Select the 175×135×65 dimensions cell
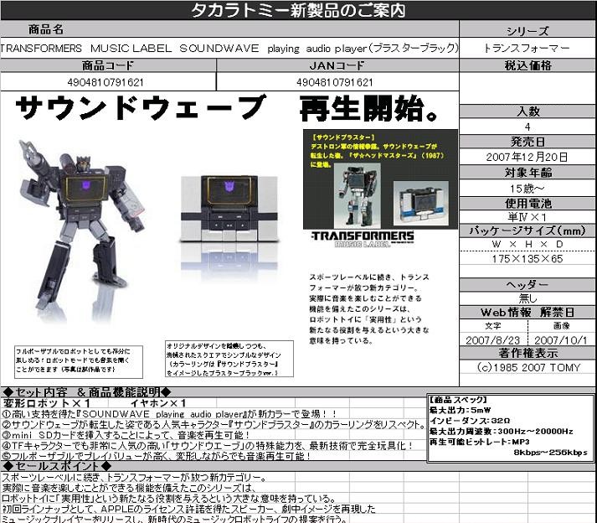Screen dimensions: 597x523 (x=528, y=259)
